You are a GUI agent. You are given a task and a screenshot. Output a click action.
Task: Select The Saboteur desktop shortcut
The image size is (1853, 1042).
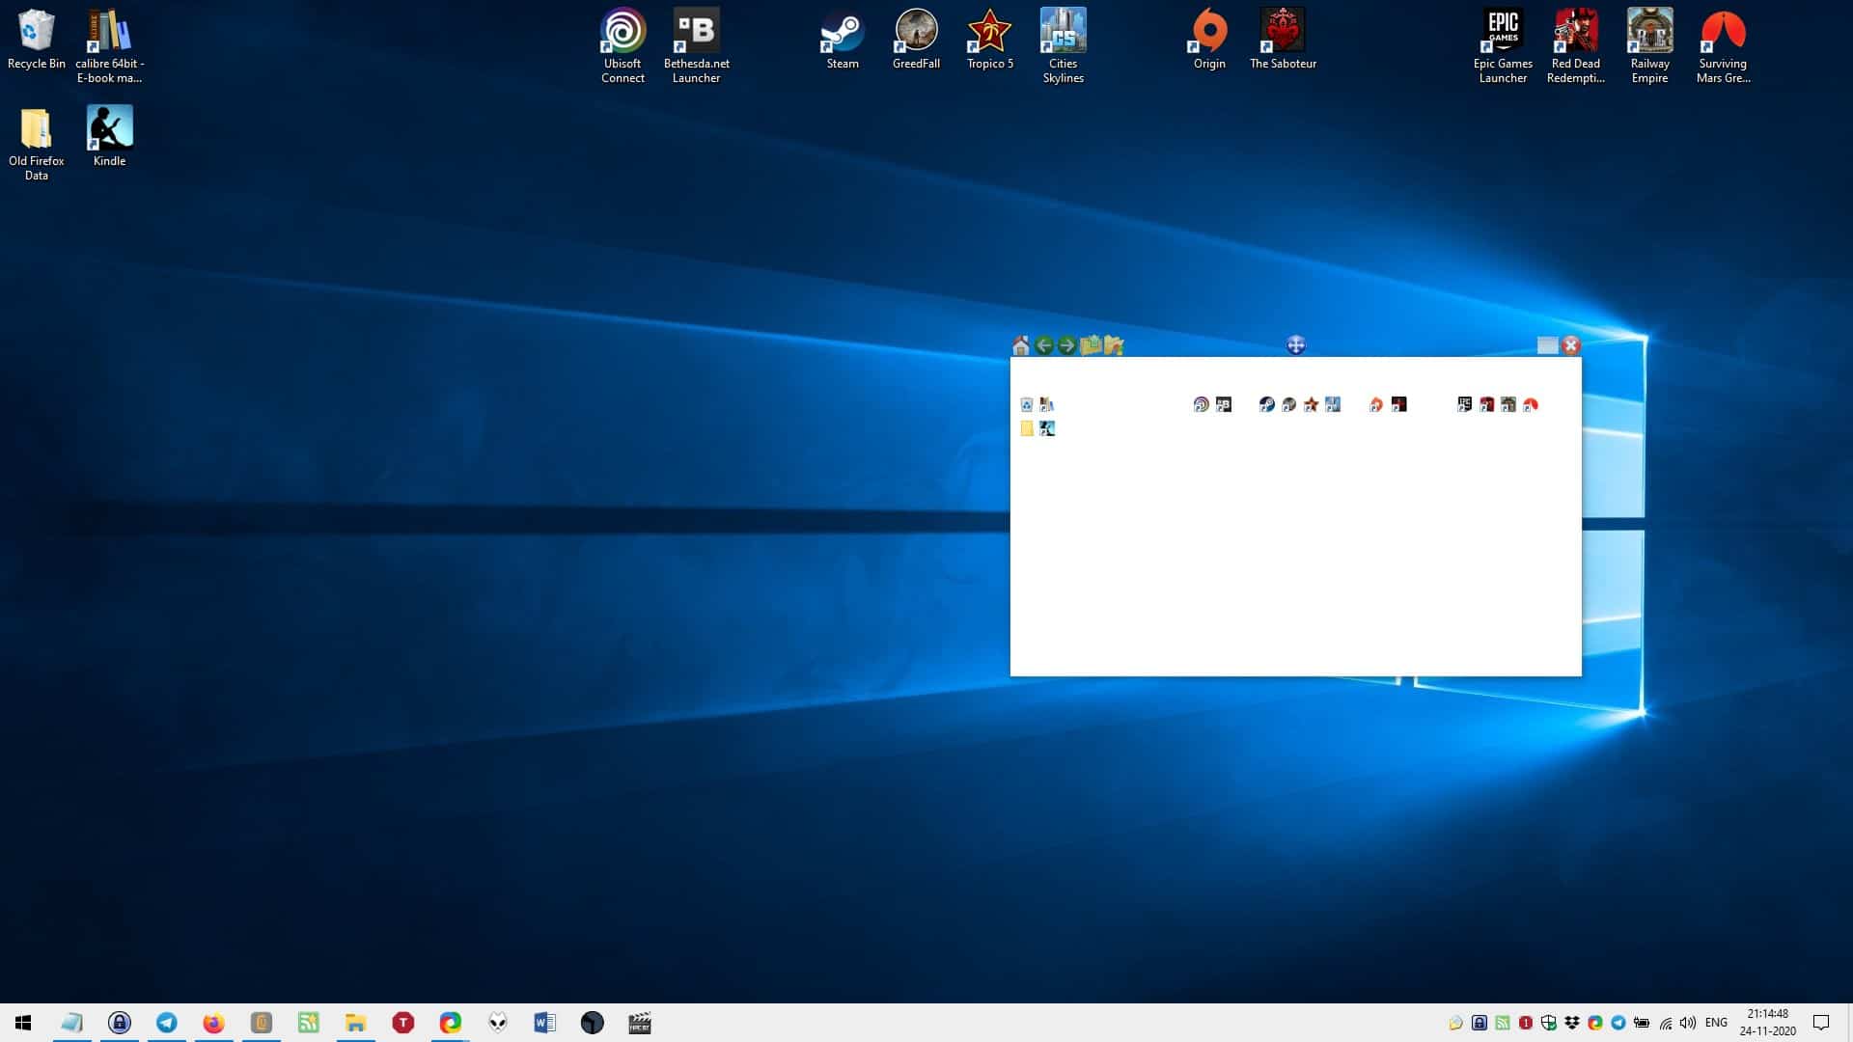pyautogui.click(x=1283, y=40)
